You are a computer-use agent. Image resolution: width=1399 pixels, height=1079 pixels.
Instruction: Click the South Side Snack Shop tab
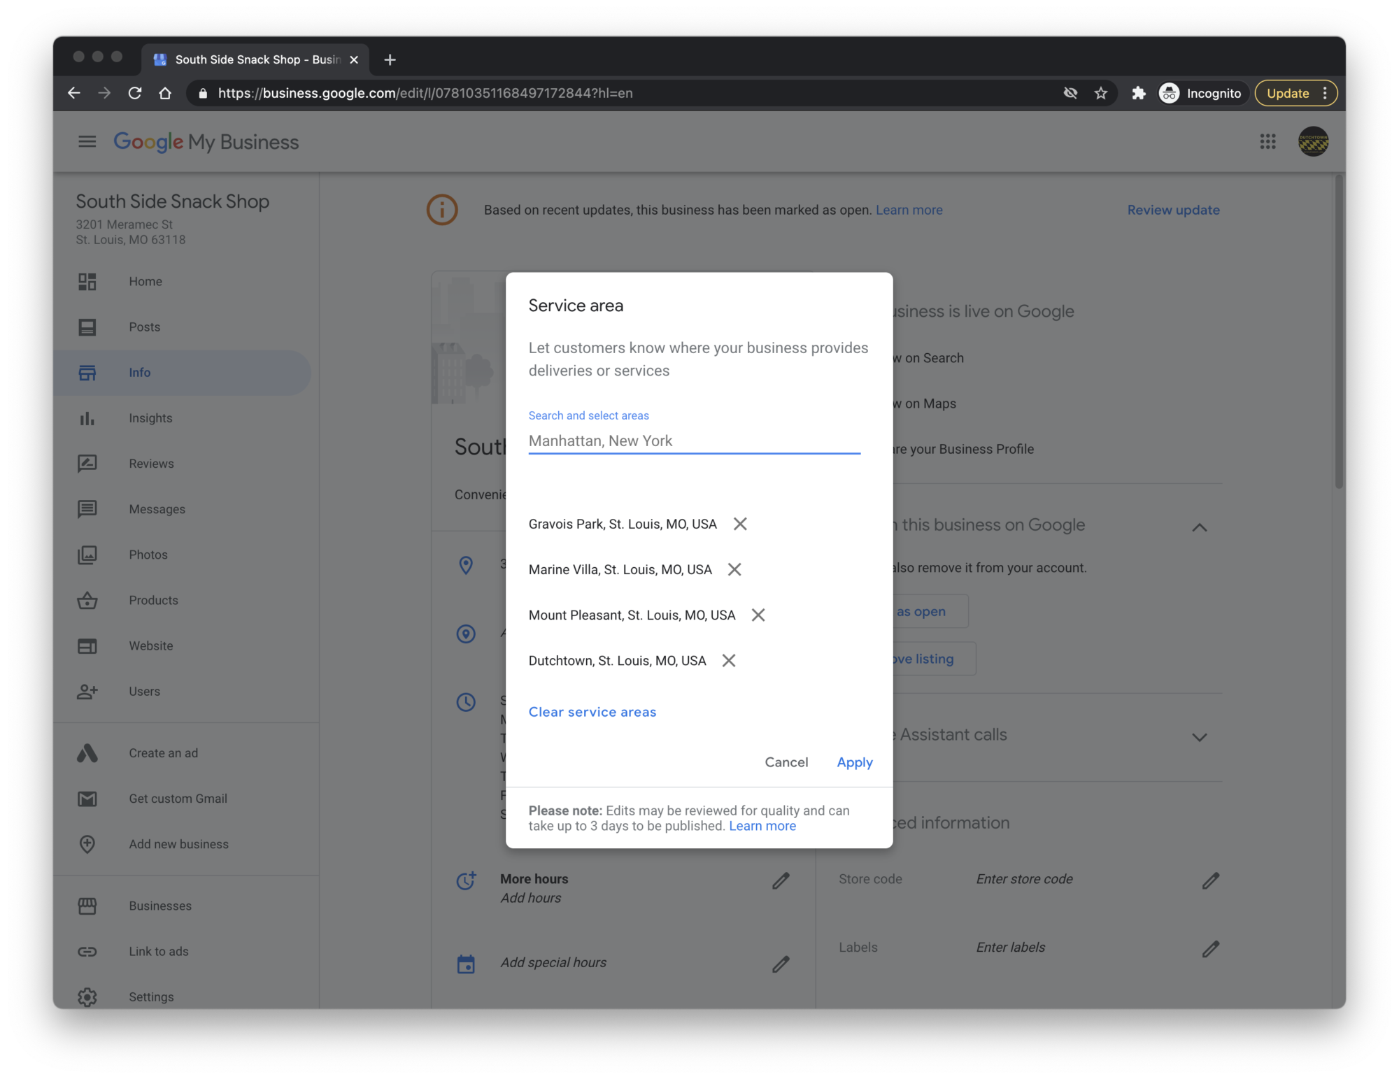point(255,59)
